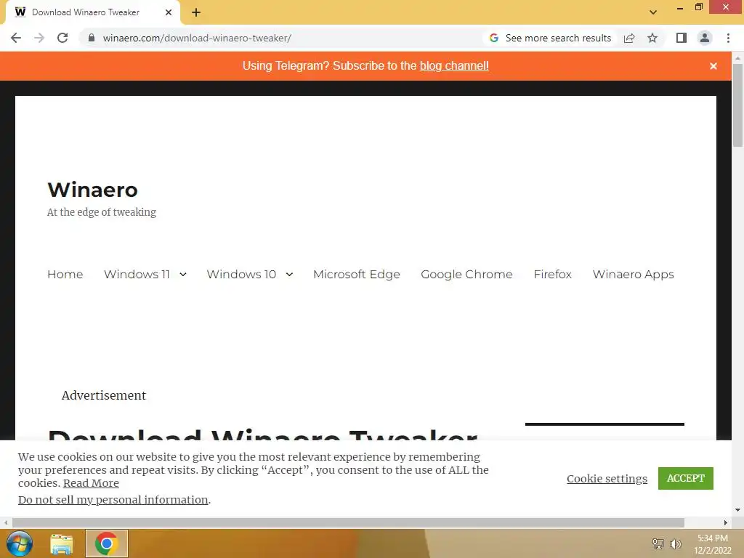Viewport: 744px width, 558px height.
Task: Accept cookies with the ACCEPT button
Action: [x=686, y=478]
